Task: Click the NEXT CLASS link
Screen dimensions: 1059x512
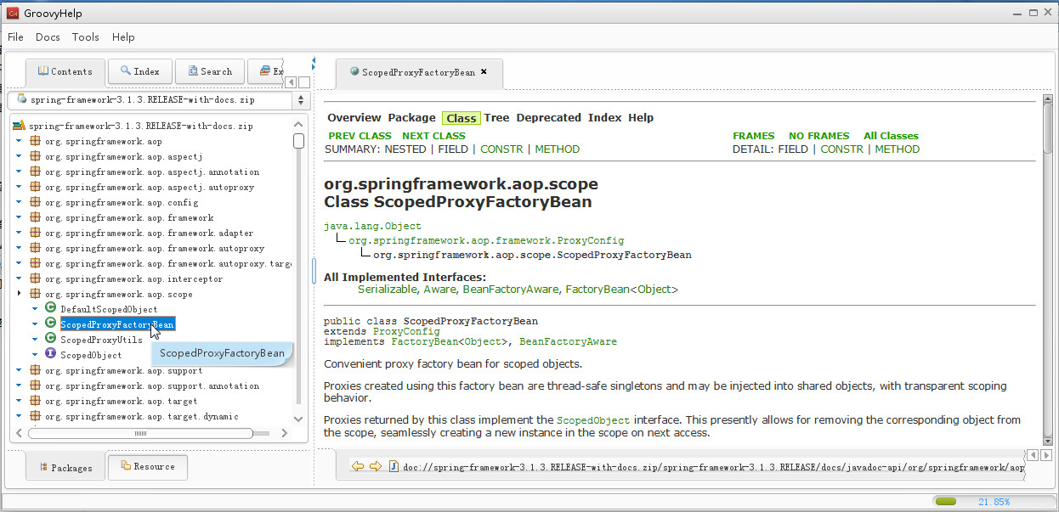Action: tap(433, 136)
